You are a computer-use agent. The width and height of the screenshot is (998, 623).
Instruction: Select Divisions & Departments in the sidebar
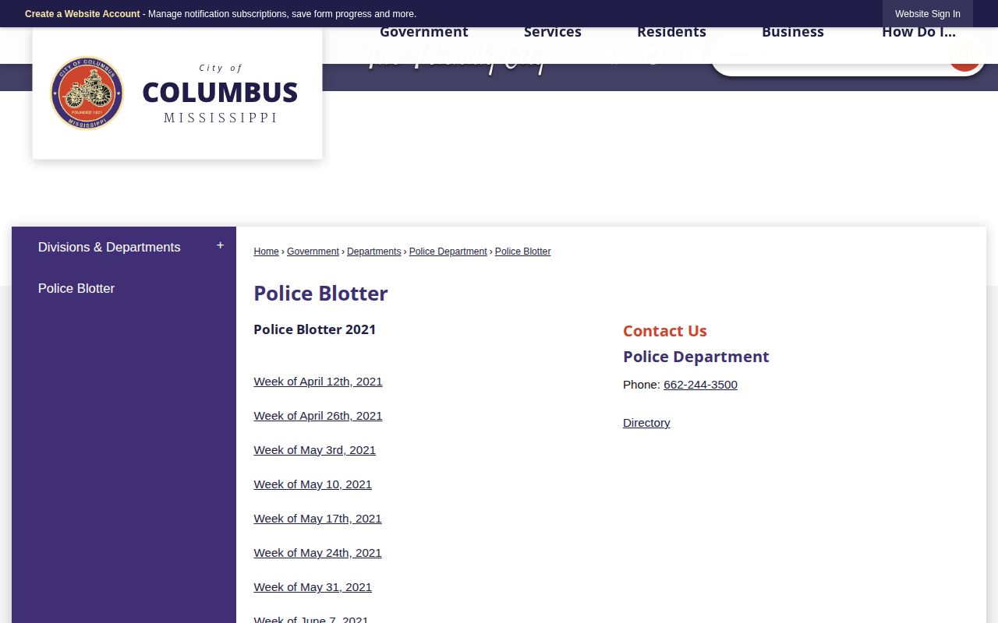[109, 247]
